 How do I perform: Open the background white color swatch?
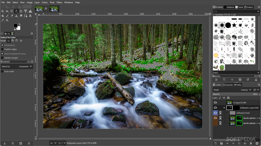[19, 28]
